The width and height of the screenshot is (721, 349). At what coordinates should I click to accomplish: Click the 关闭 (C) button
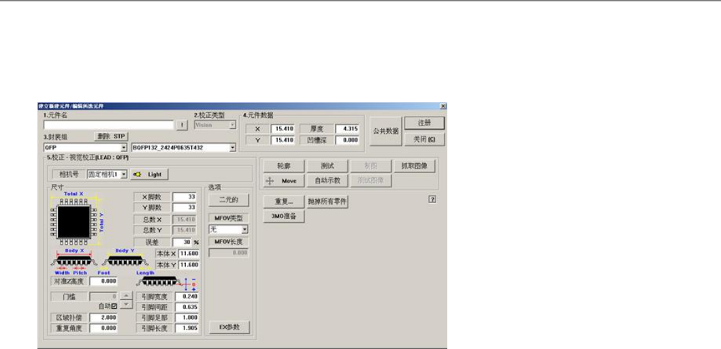point(424,140)
